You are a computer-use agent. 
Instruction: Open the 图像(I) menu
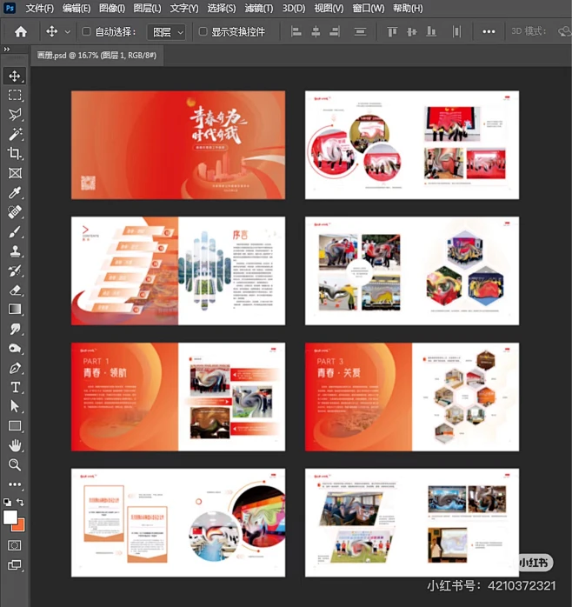point(111,8)
